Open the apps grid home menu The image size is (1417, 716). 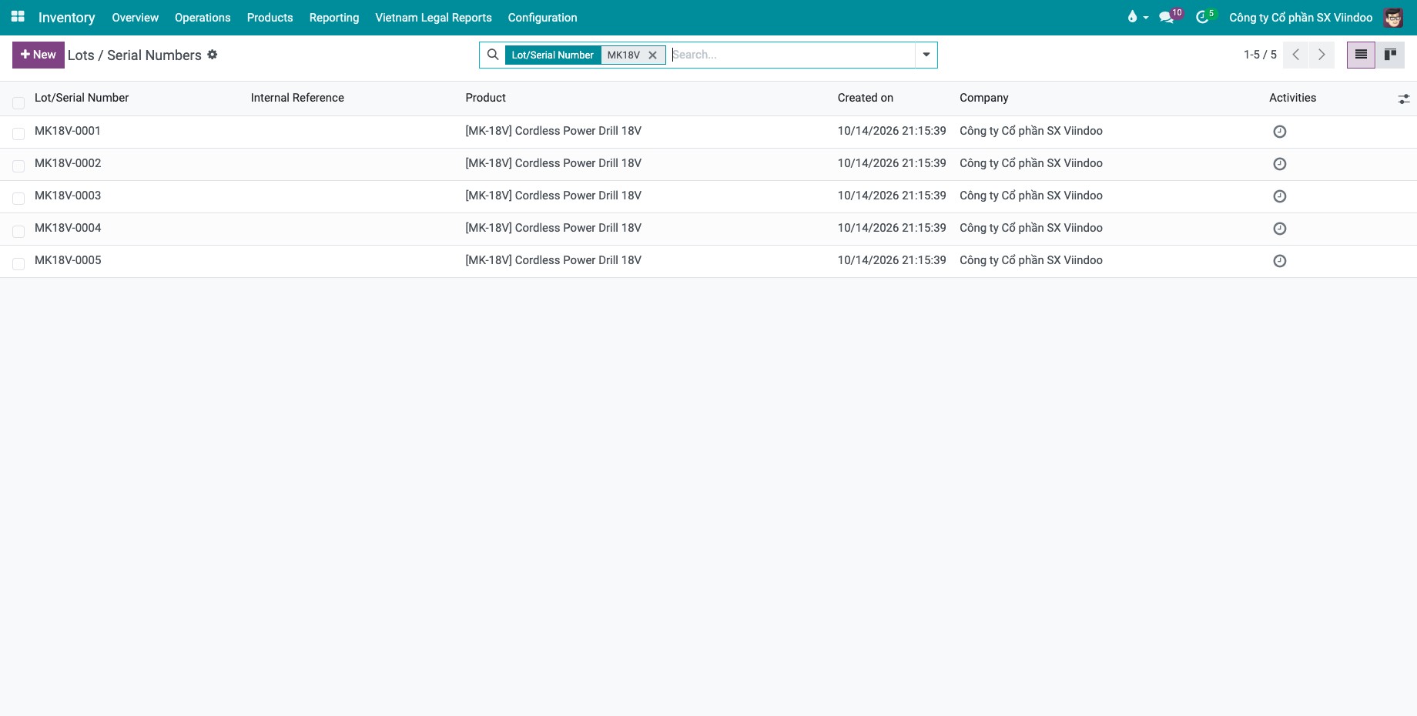coord(18,17)
